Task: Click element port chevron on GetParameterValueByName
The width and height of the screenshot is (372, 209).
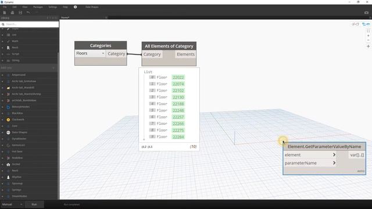Action: tap(334, 155)
